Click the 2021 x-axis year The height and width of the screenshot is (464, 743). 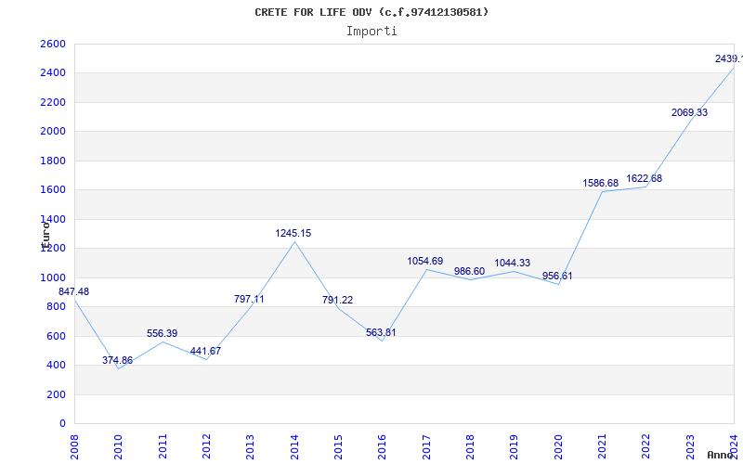[x=602, y=447]
